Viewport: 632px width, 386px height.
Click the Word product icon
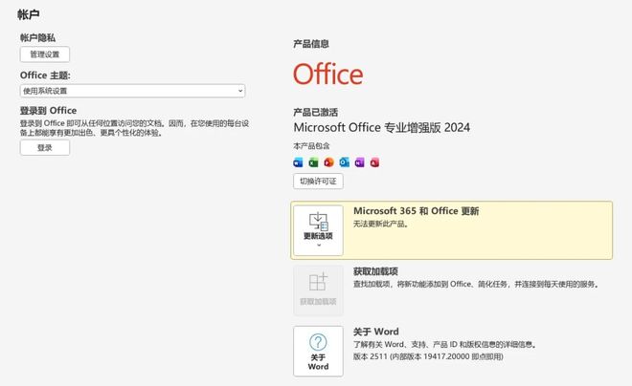click(x=298, y=162)
